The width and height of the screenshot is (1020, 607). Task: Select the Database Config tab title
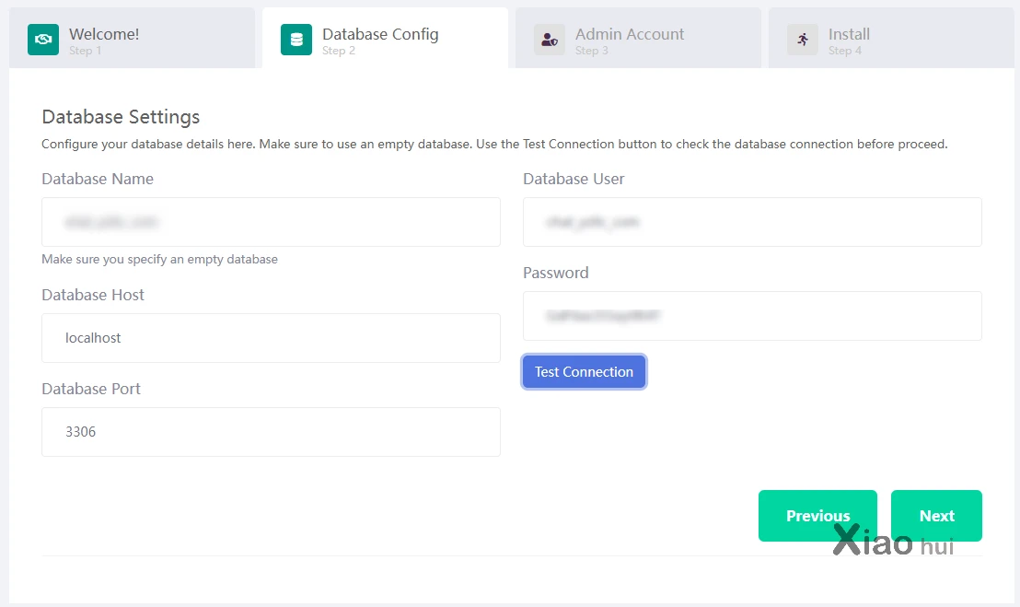380,34
